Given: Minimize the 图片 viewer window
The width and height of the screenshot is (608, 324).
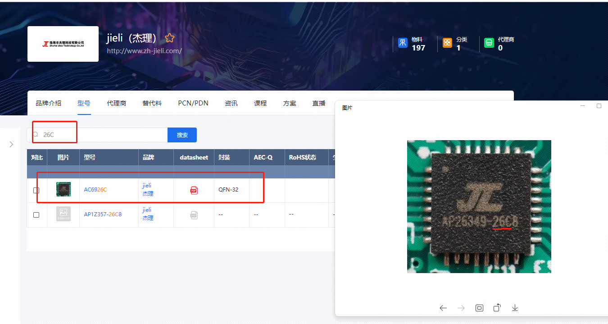Looking at the screenshot, I should pyautogui.click(x=583, y=106).
